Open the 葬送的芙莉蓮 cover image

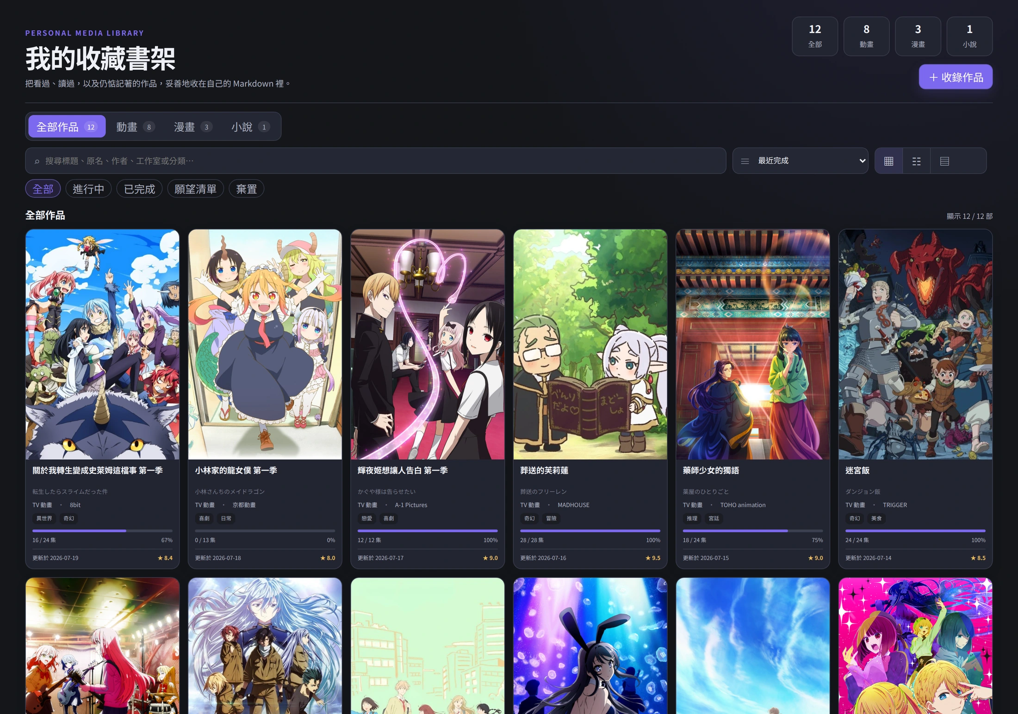pyautogui.click(x=590, y=344)
